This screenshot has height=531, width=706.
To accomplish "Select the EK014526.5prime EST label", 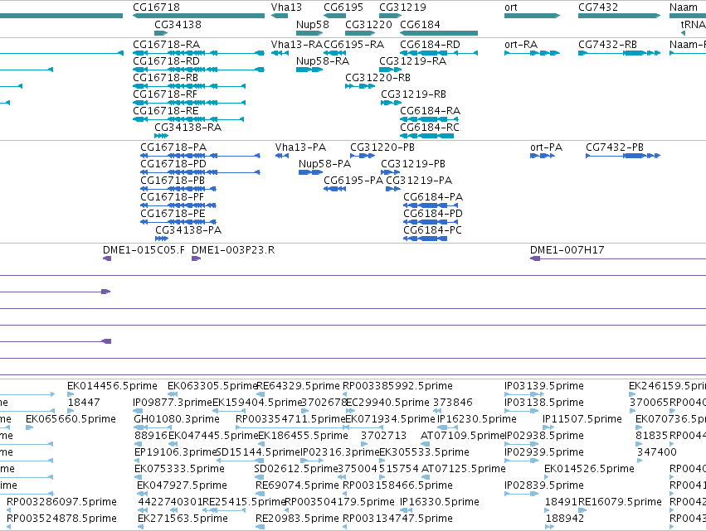I will click(x=589, y=469).
